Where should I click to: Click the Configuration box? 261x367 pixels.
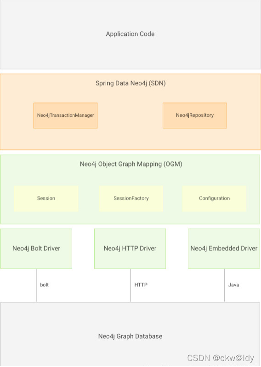[214, 199]
